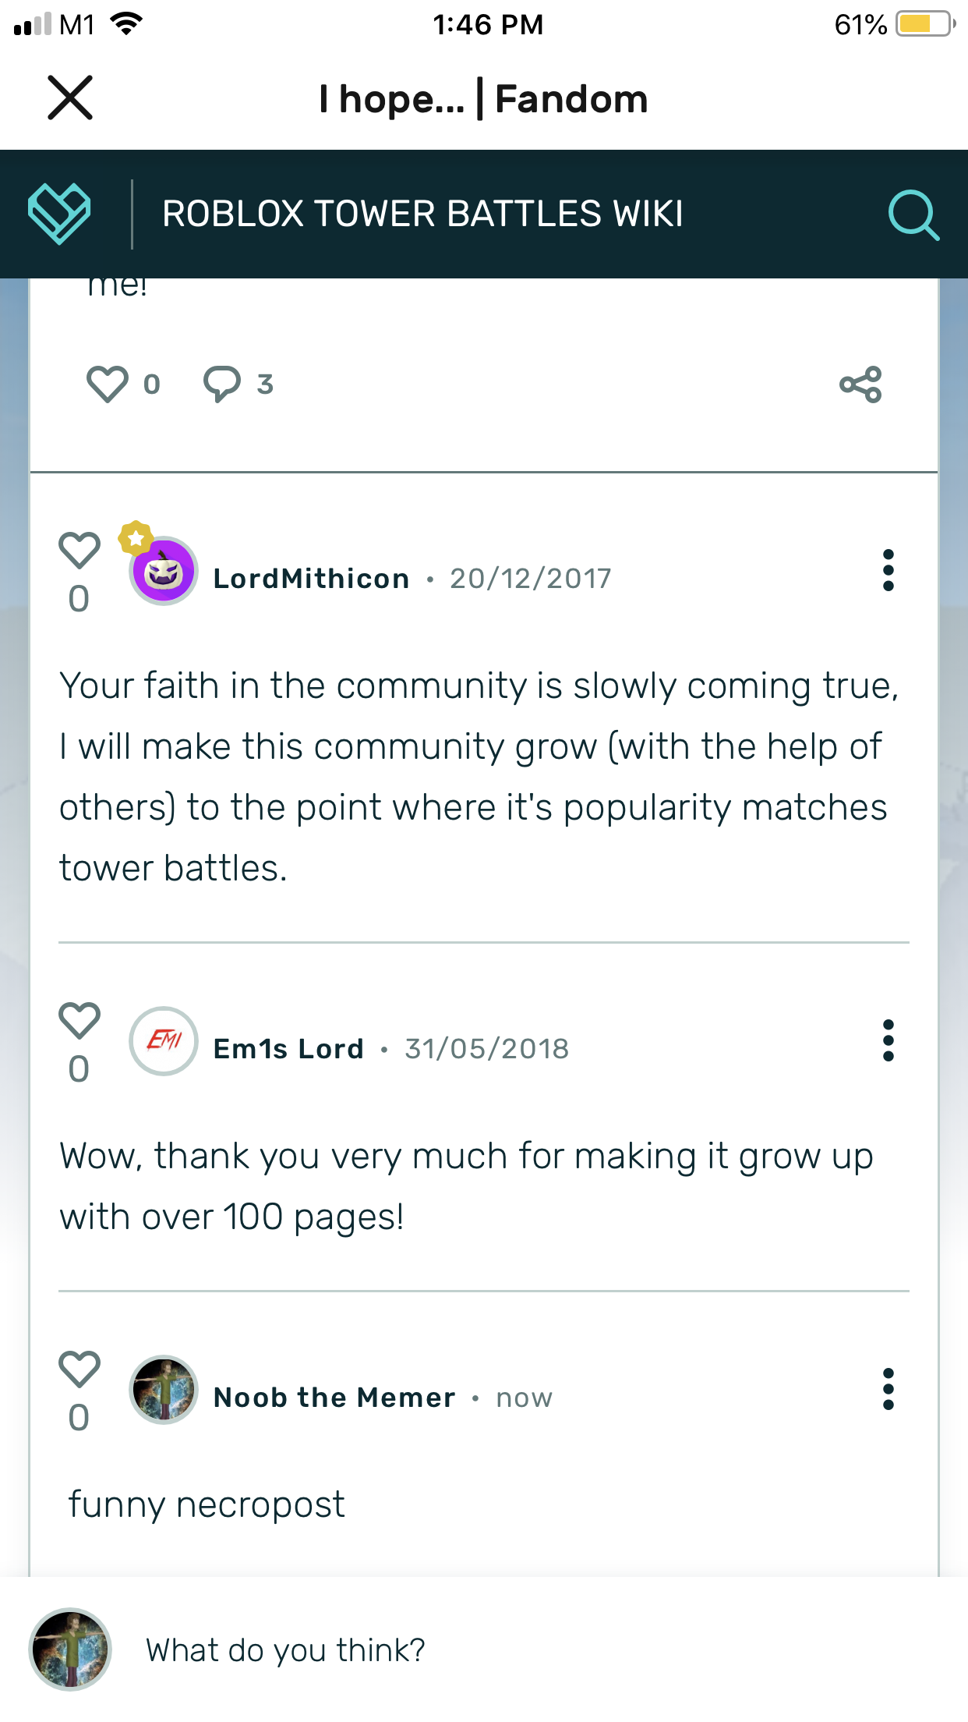Go to Roblox Tower Battles Wiki home
Screen dimensions: 968x1722
click(422, 214)
